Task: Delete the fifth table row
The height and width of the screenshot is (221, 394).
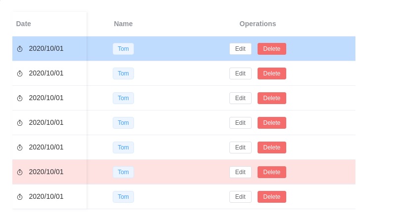Action: click(271, 147)
